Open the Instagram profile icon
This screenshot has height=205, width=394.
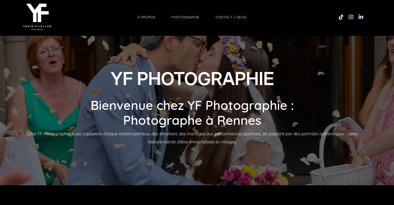(x=351, y=17)
